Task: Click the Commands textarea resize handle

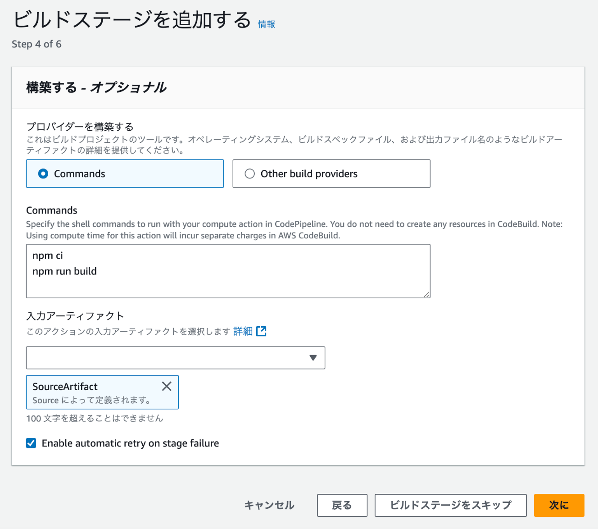Action: [x=426, y=294]
